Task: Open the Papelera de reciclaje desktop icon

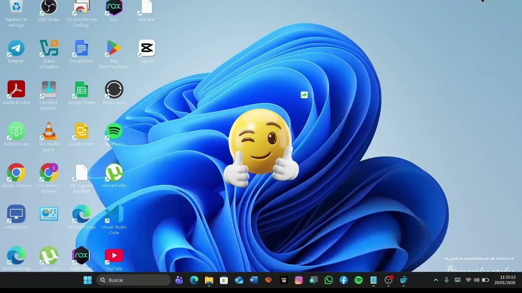Action: pos(16,7)
